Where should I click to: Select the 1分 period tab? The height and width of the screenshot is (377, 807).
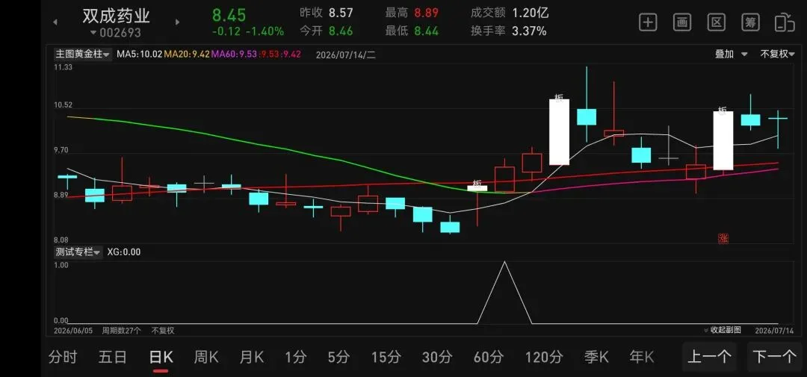pyautogui.click(x=296, y=357)
